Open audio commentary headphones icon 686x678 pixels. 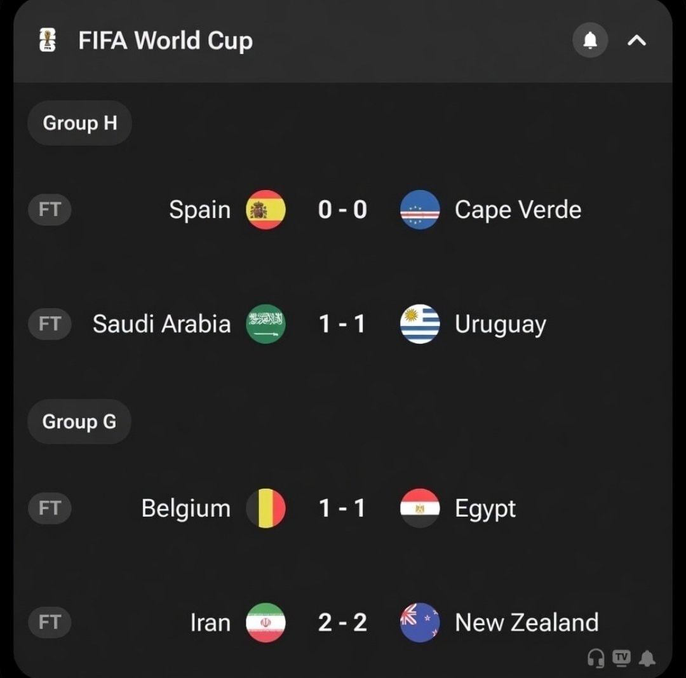pos(596,658)
